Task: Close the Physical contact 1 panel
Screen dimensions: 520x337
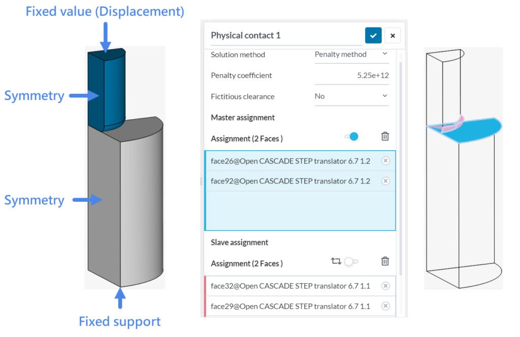Action: click(x=393, y=35)
